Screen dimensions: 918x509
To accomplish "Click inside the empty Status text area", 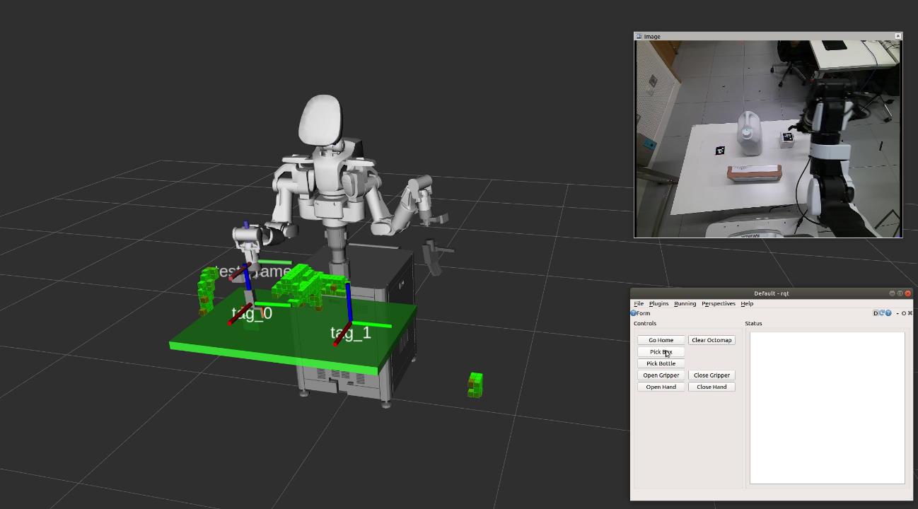I will (x=826, y=406).
